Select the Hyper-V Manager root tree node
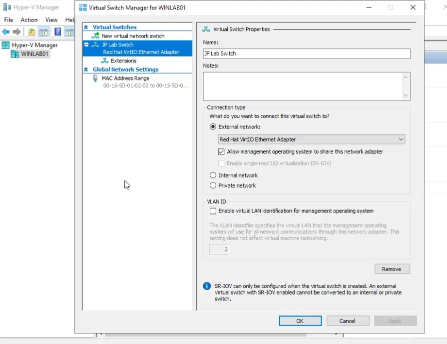The image size is (447, 344). 30,45
